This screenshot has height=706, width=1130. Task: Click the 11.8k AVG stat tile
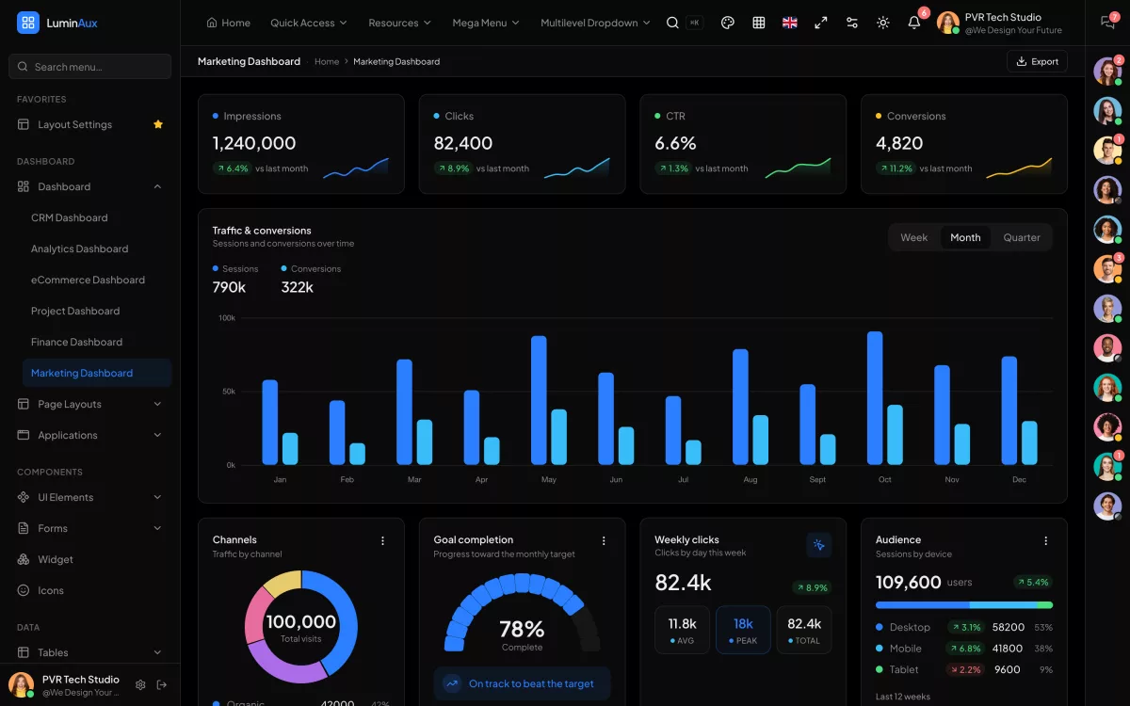[x=682, y=630]
